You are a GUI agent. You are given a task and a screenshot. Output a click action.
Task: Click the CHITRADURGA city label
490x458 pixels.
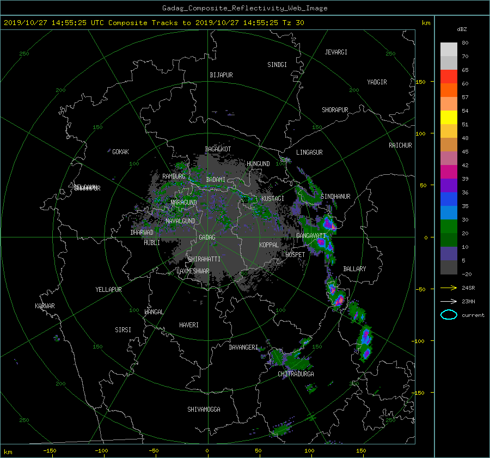point(296,374)
